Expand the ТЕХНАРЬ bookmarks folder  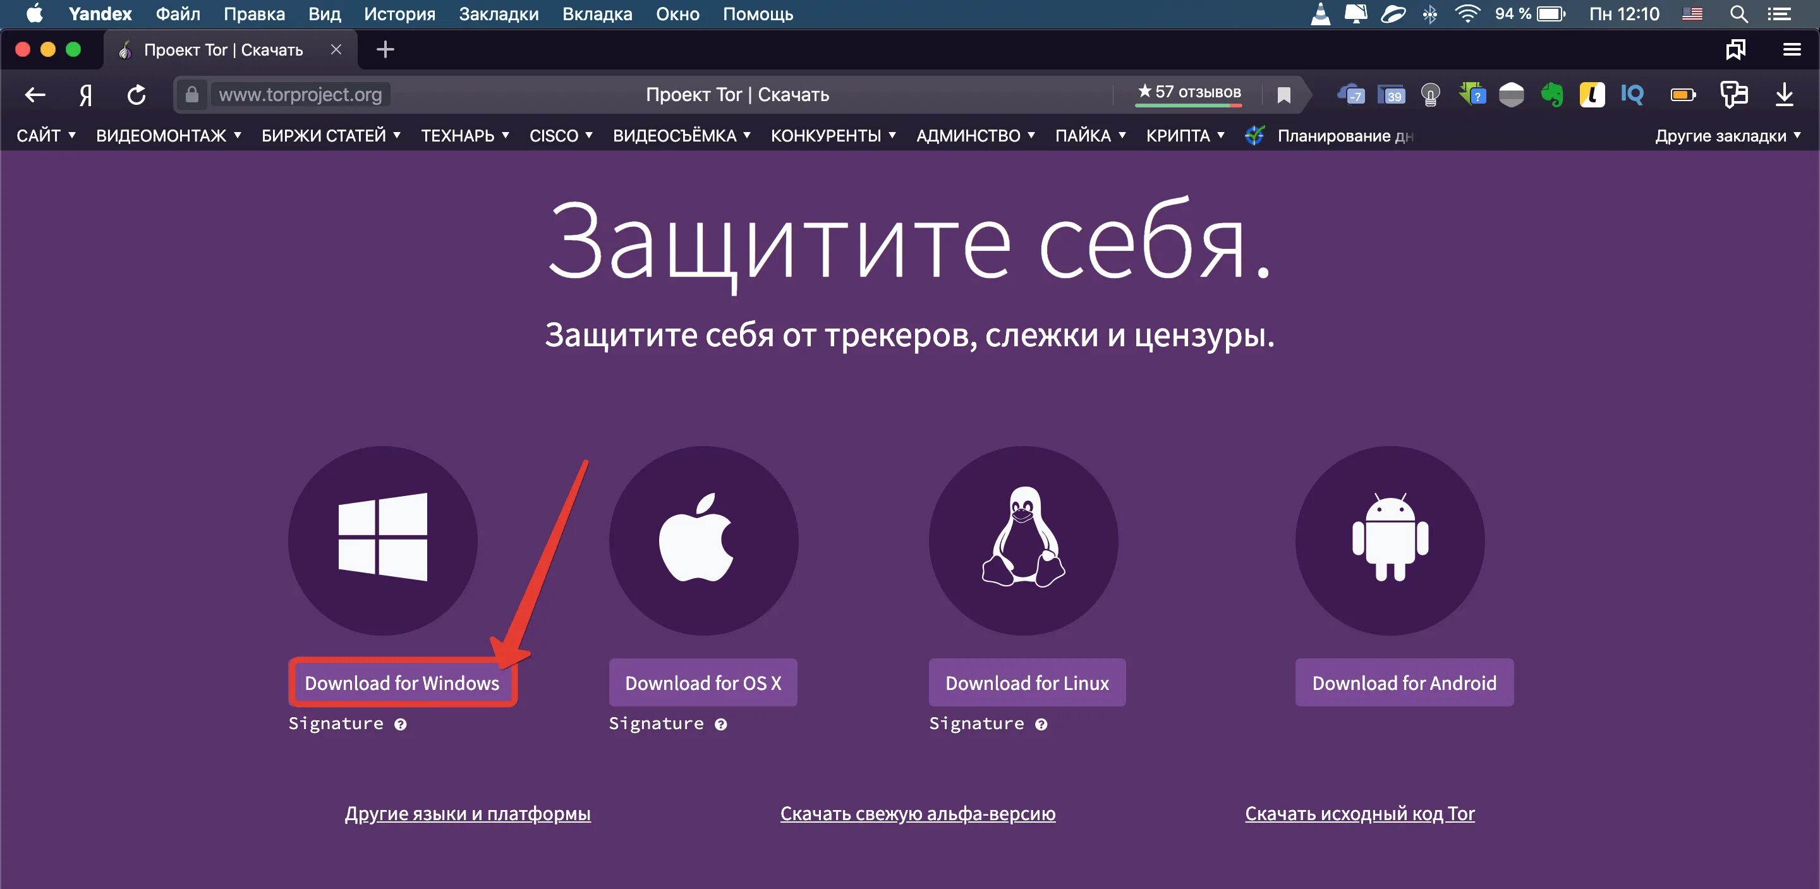tap(465, 136)
